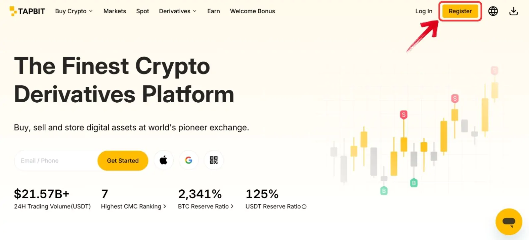Viewport: 529px width, 240px height.
Task: Expand the Buy Crypto dropdown
Action: pyautogui.click(x=74, y=11)
